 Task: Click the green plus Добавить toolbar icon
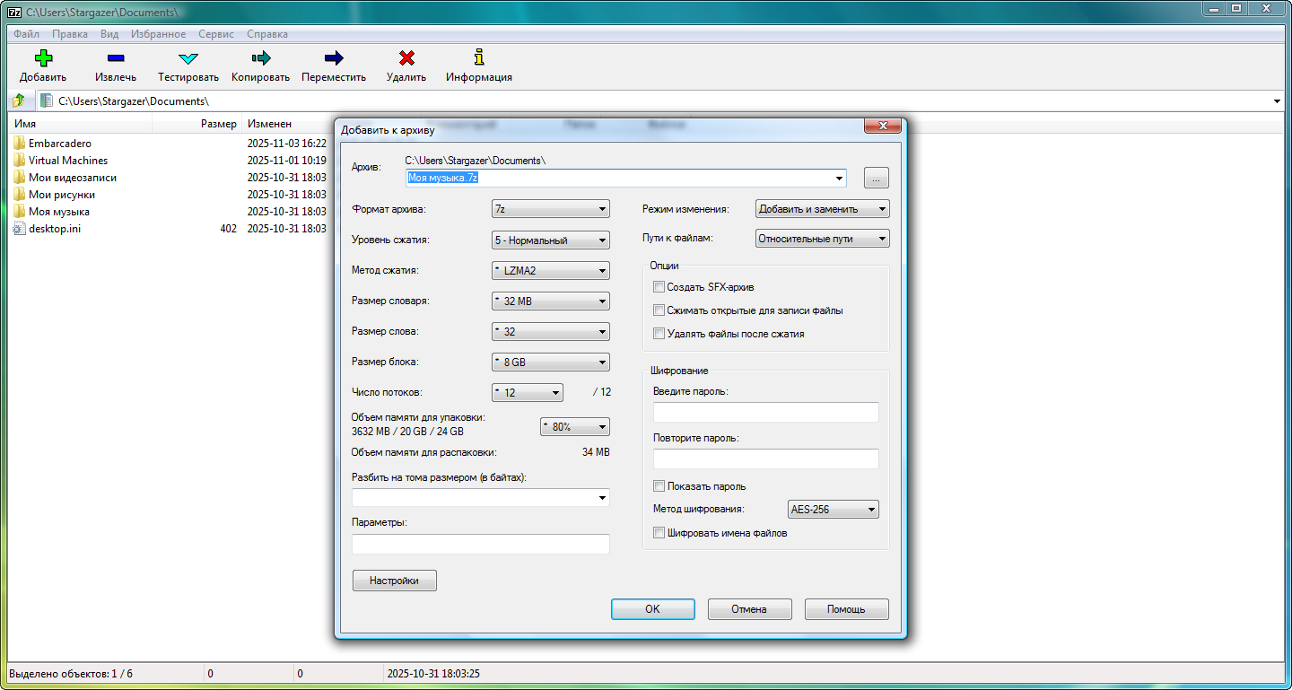[43, 58]
